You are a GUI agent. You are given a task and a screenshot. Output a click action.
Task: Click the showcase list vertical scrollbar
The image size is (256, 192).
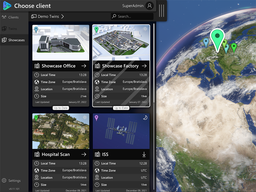coord(154,64)
